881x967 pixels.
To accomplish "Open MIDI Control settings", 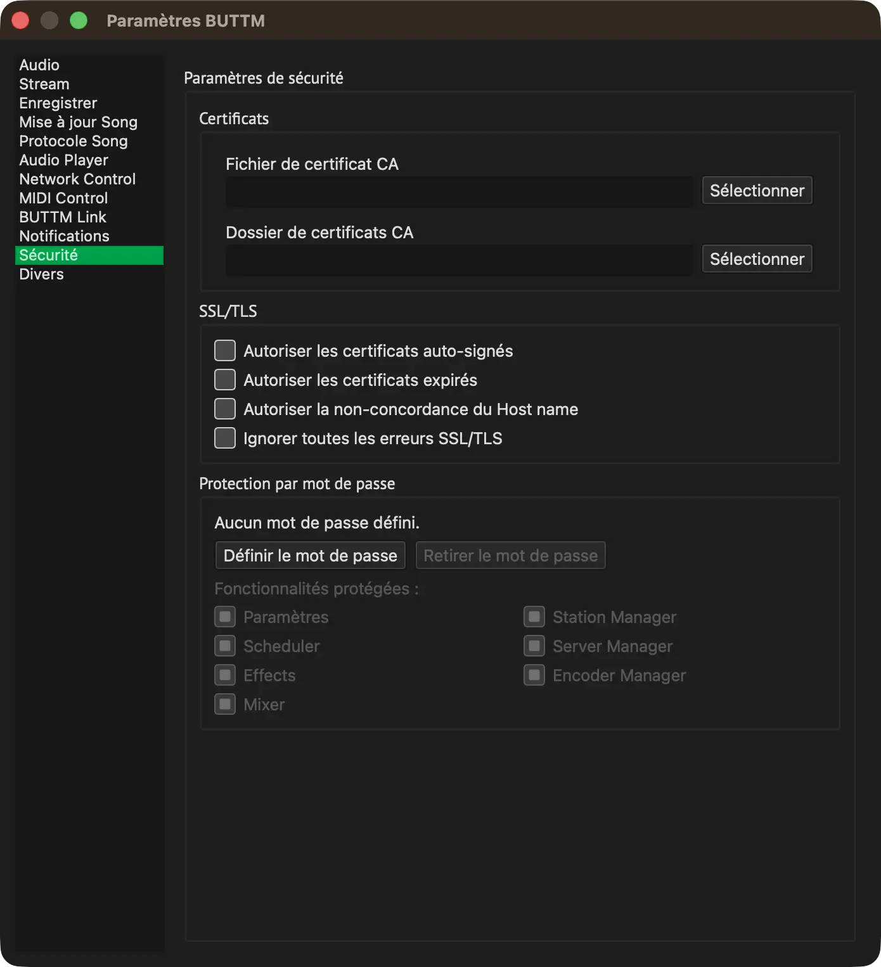I will (x=89, y=198).
